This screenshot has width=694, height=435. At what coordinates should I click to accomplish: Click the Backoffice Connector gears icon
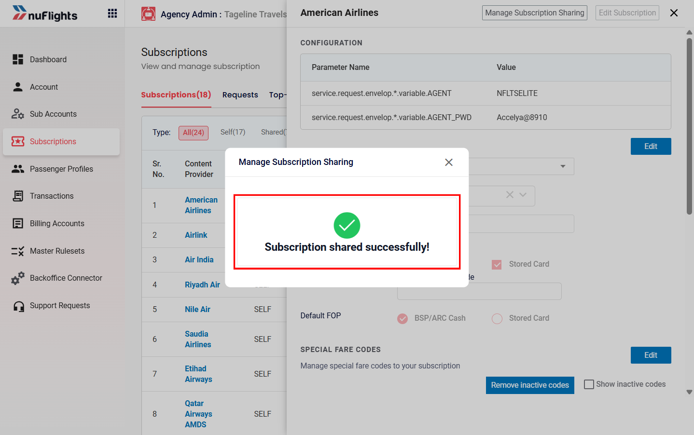tap(18, 278)
